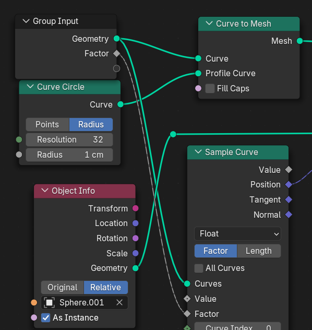Click Sample Curve Curves input socket

point(187,284)
